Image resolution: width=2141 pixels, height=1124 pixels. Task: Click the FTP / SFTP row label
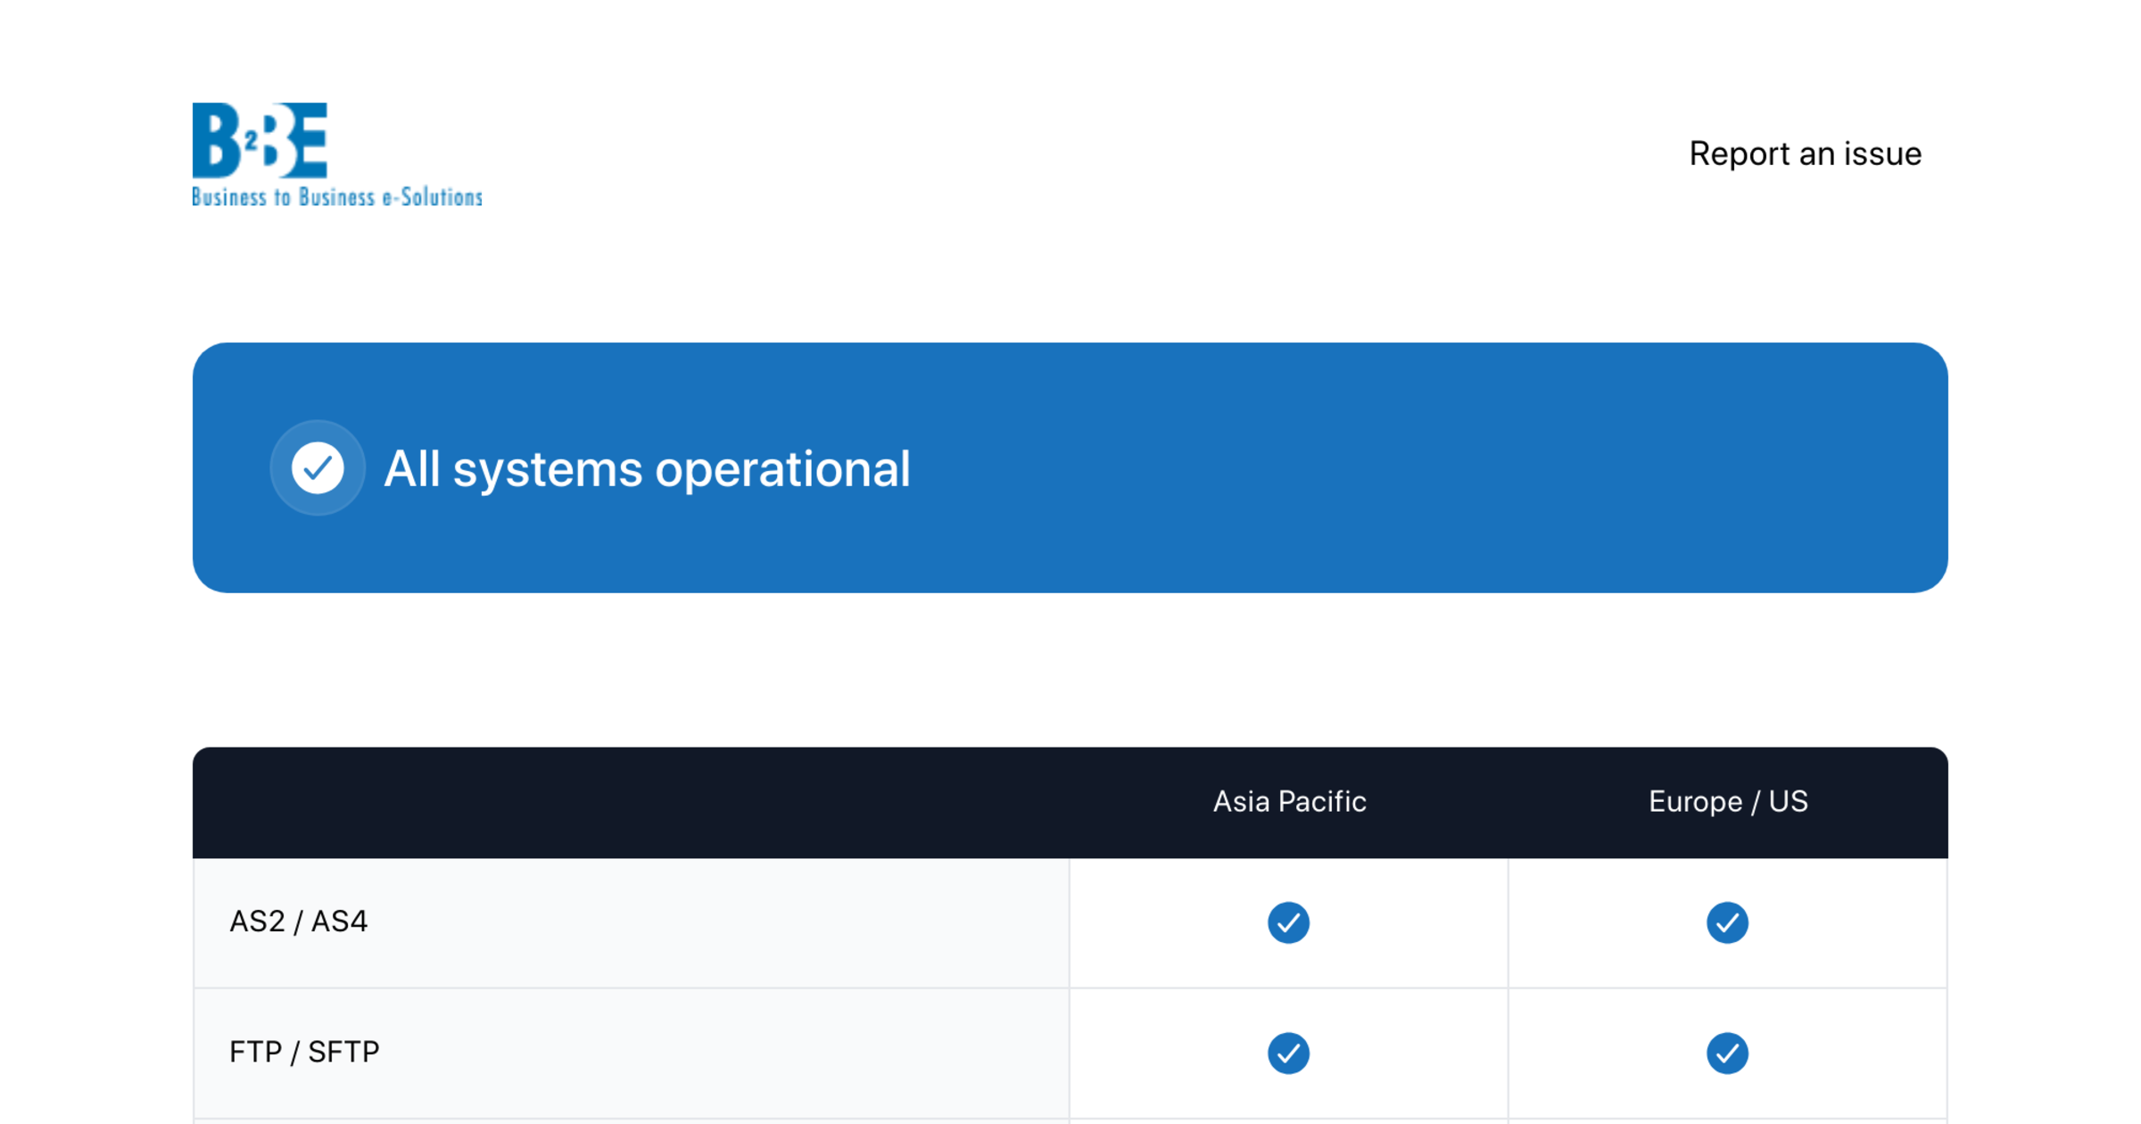pyautogui.click(x=304, y=1052)
